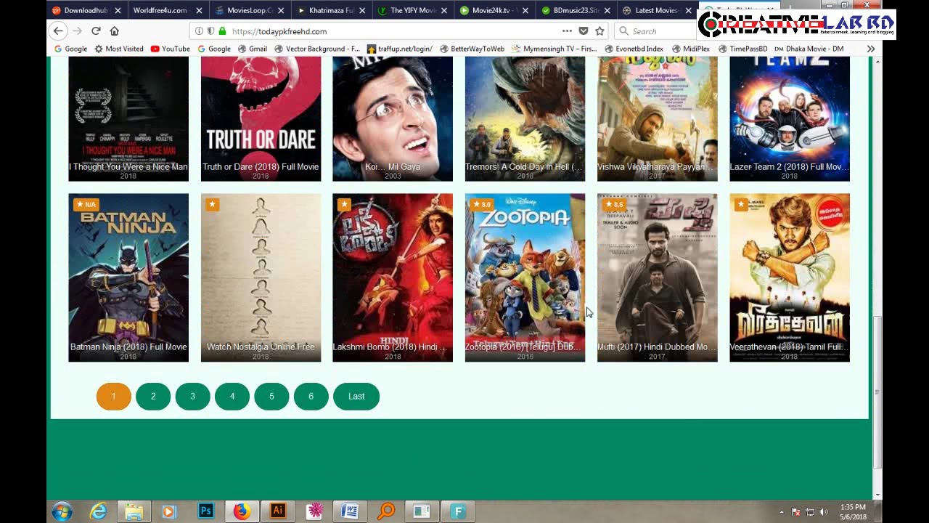
Task: Reload the current page
Action: click(95, 31)
